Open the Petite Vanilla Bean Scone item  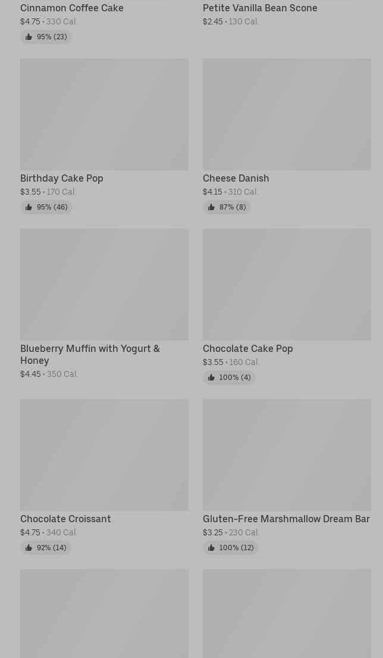point(260,8)
